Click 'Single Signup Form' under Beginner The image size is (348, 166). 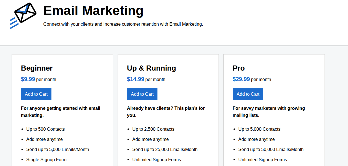46,160
